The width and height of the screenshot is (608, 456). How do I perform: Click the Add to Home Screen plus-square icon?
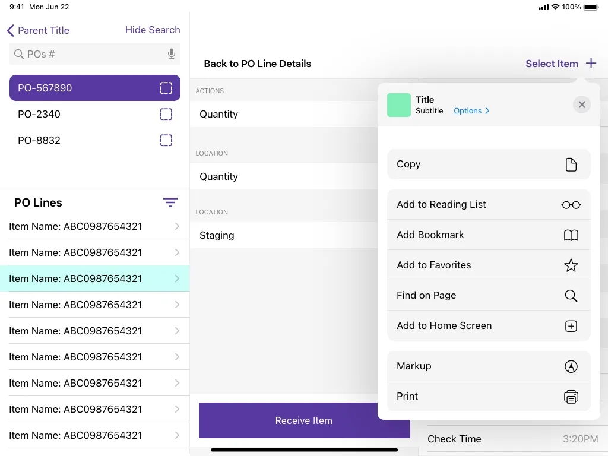[571, 326]
